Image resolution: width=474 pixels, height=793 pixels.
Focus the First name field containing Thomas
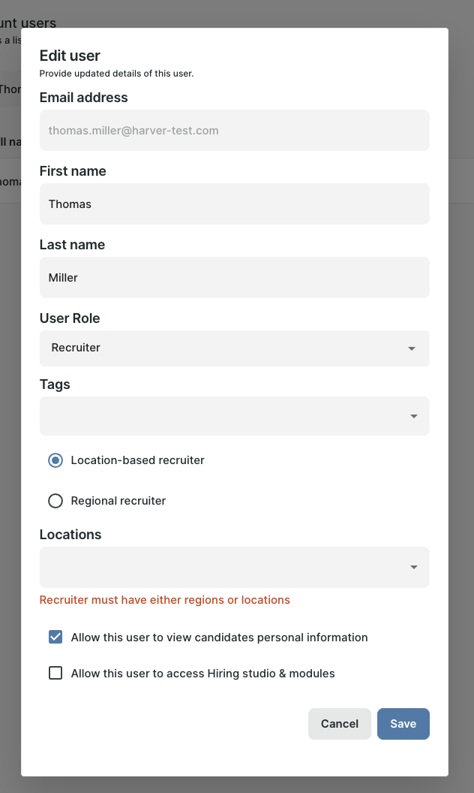[x=234, y=204]
